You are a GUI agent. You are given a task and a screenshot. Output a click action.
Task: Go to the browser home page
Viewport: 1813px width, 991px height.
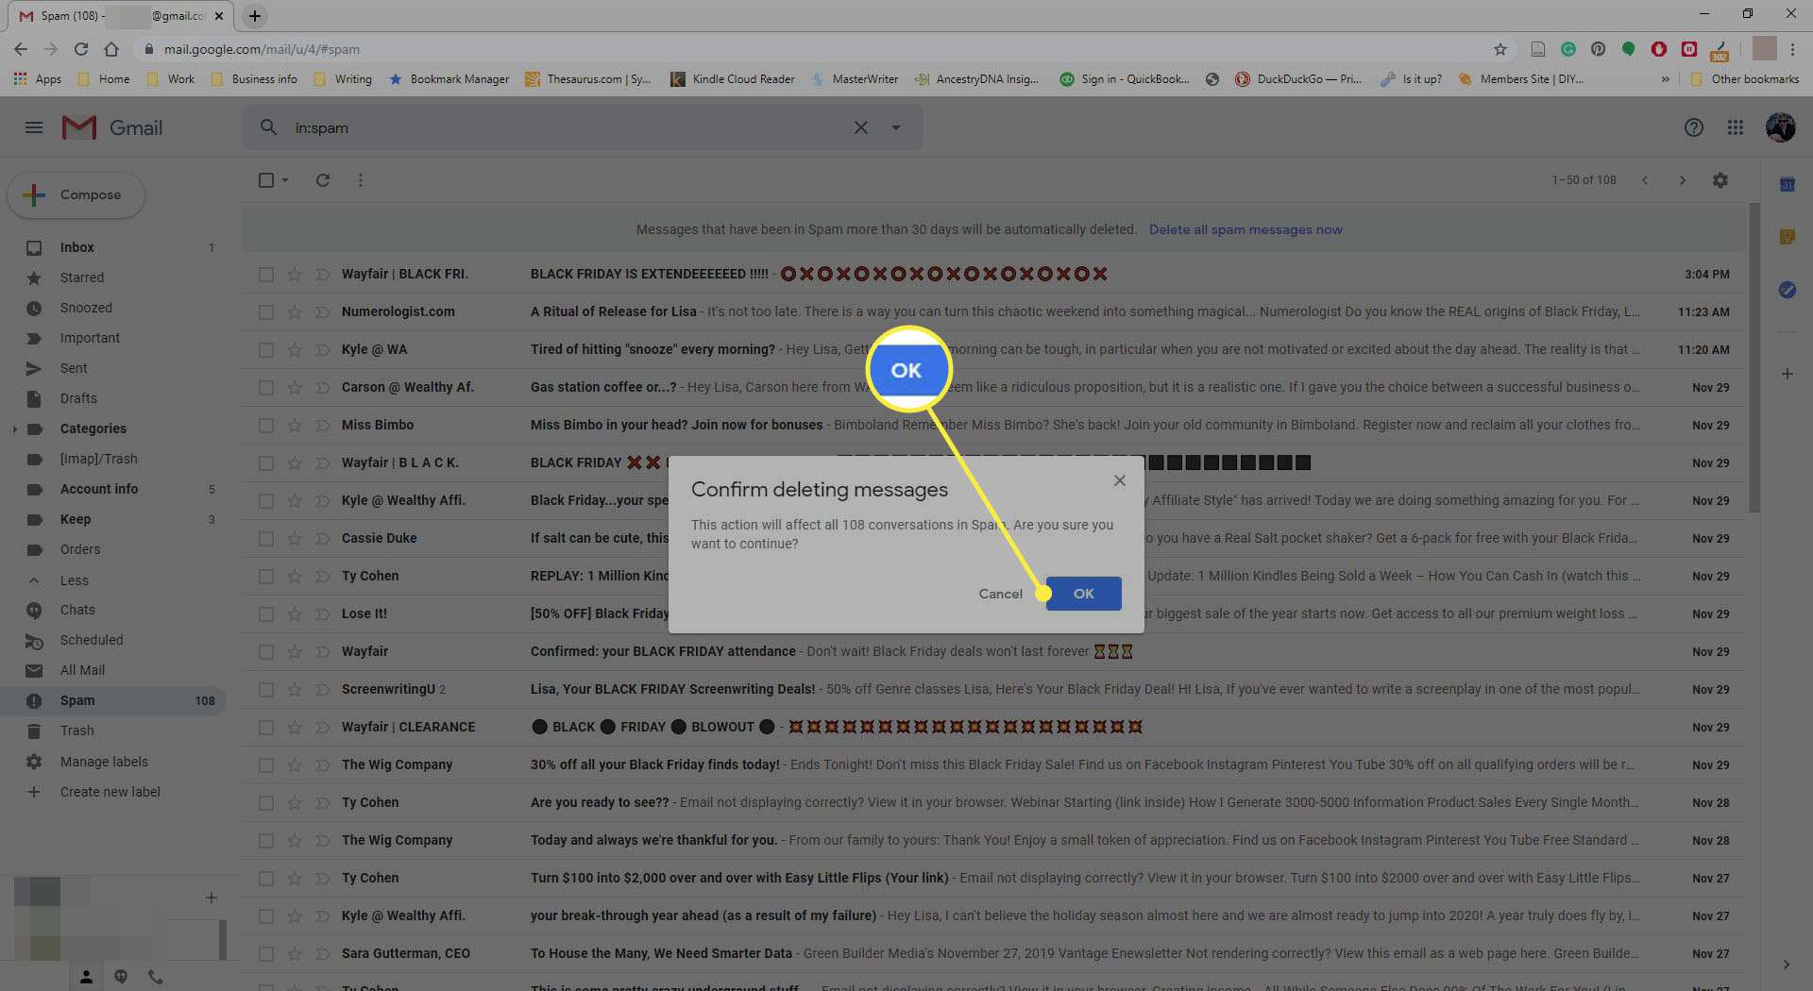pos(111,49)
